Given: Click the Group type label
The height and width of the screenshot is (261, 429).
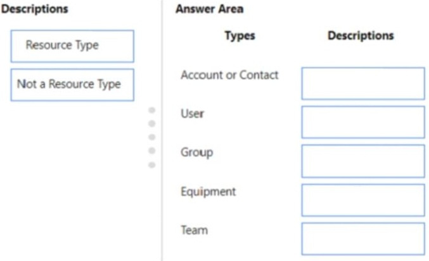Looking at the screenshot, I should click(x=196, y=153).
